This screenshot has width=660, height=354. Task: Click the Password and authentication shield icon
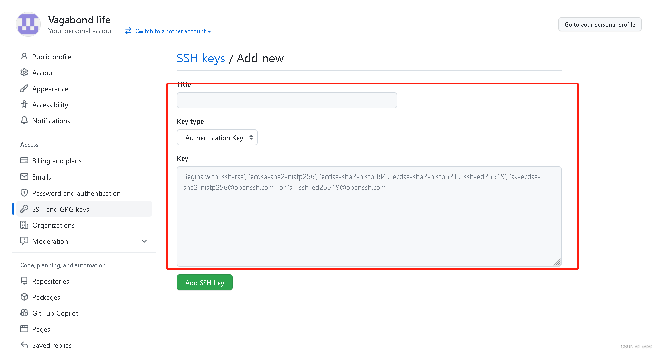pyautogui.click(x=24, y=193)
